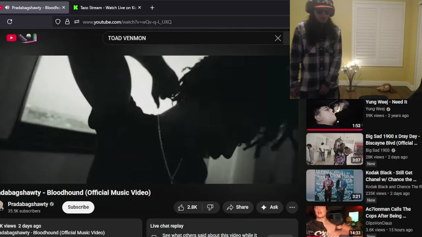Open the Ac7ionman Calls The Cops thumbnail
Screen dimensions: 422x237
(334, 221)
